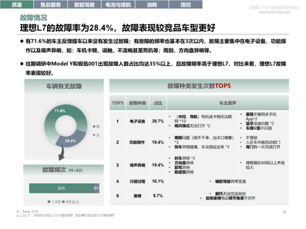Image resolution: width=306 pixels, height=229 pixels.
Task: Click the 占比 column header
Action: point(158,103)
